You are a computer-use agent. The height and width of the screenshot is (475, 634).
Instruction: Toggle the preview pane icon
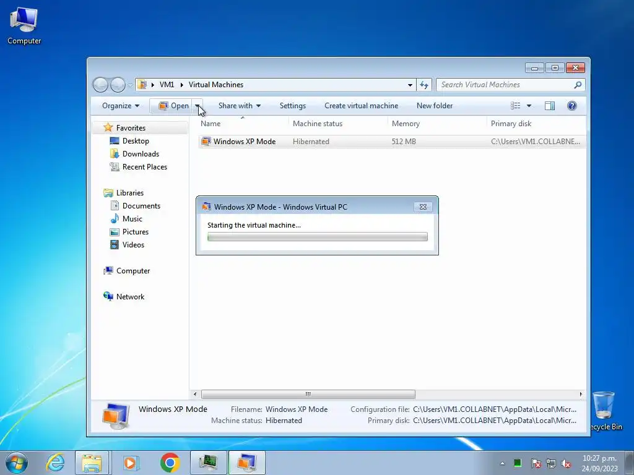(x=550, y=106)
